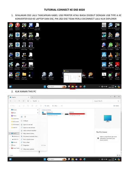Open the Sort dropdown in Explorer toolbar
This screenshot has height=173, width=129.
coord(47,106)
